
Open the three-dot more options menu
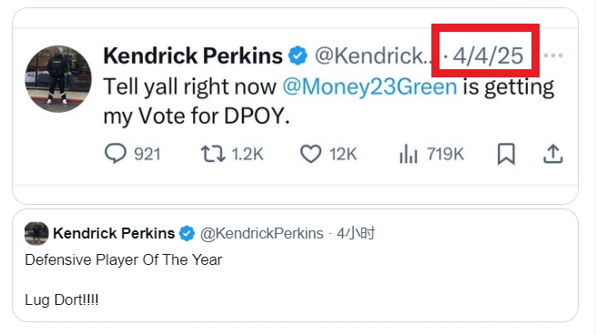(x=553, y=56)
